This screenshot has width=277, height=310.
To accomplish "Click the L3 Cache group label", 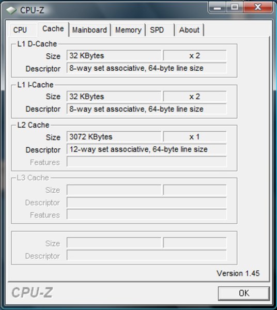I will coord(33,178).
